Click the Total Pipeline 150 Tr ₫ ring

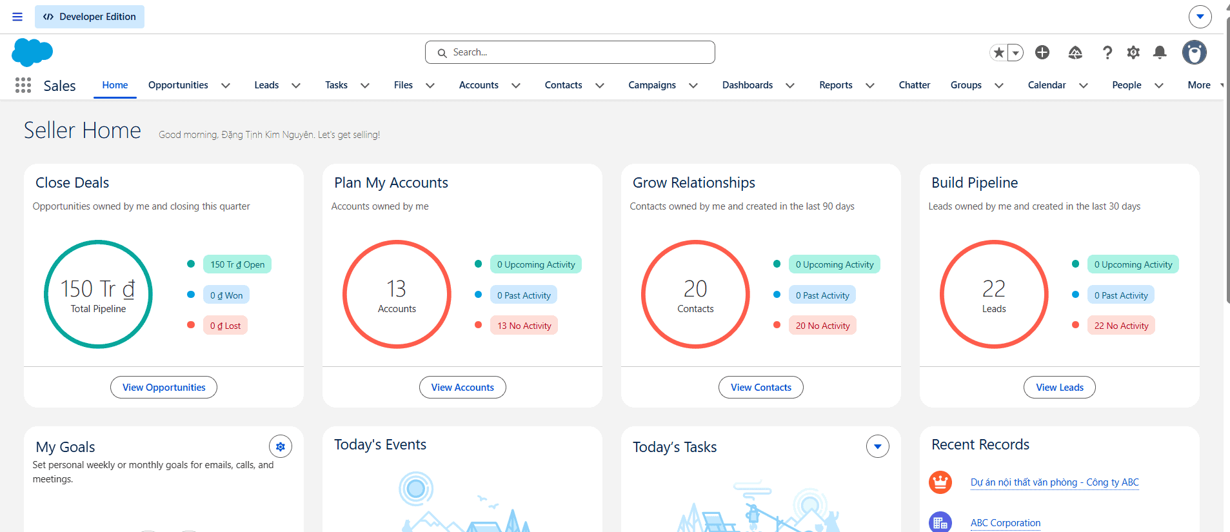pos(99,295)
